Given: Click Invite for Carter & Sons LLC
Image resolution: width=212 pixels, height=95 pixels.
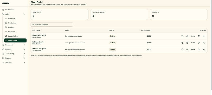Looking at the screenshot, I should (x=193, y=36).
